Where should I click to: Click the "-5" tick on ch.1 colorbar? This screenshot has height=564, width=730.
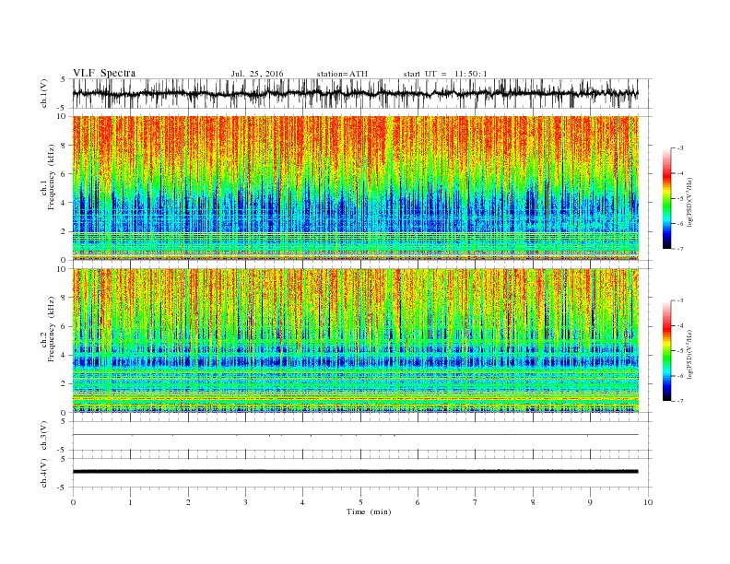(680, 199)
